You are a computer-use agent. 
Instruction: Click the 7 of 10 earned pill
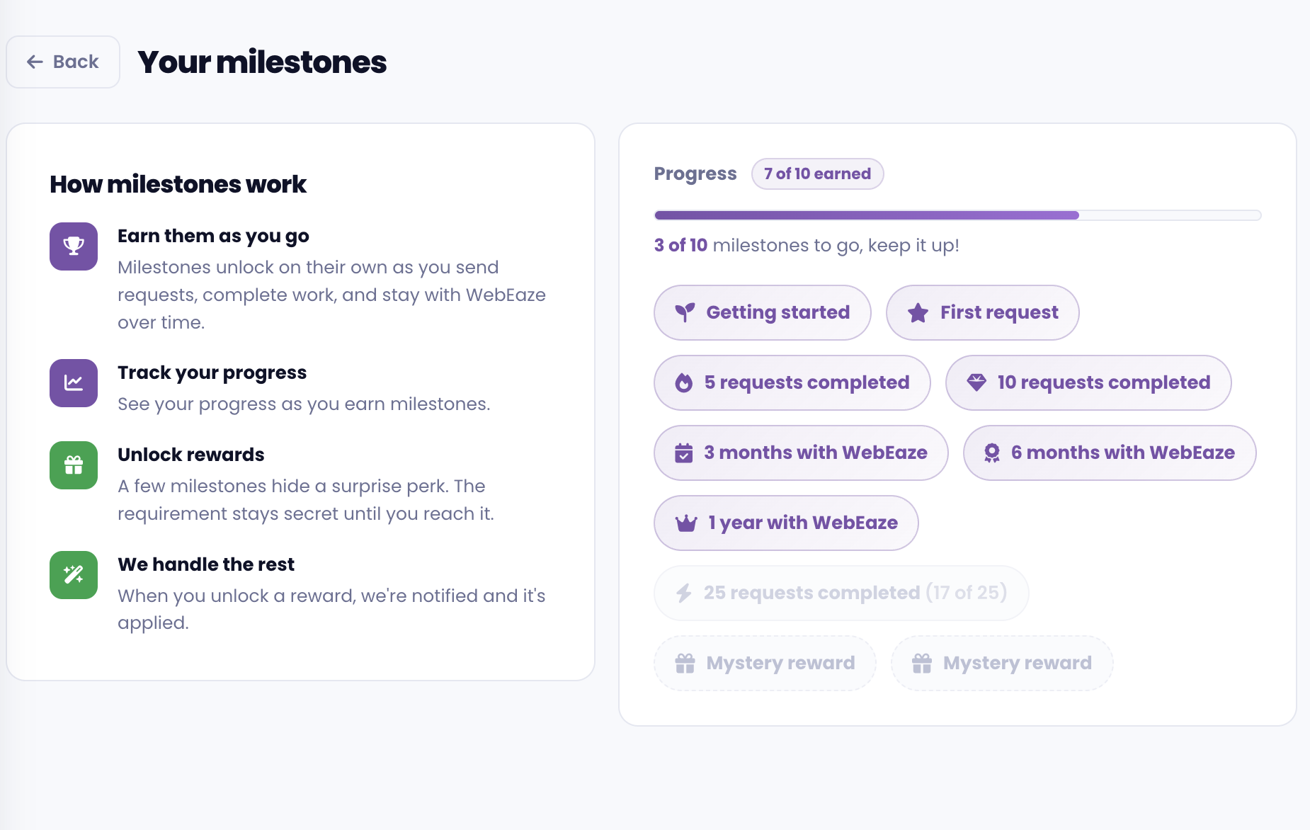tap(817, 174)
